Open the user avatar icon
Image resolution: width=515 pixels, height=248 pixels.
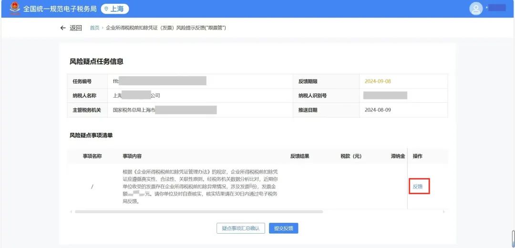[476, 9]
